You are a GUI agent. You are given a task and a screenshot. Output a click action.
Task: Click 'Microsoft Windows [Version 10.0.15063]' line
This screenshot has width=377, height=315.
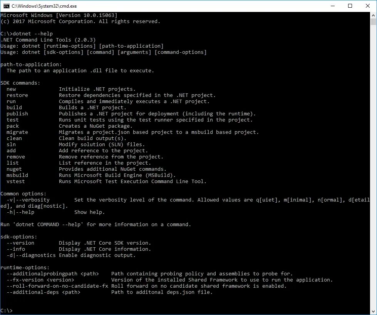59,15
